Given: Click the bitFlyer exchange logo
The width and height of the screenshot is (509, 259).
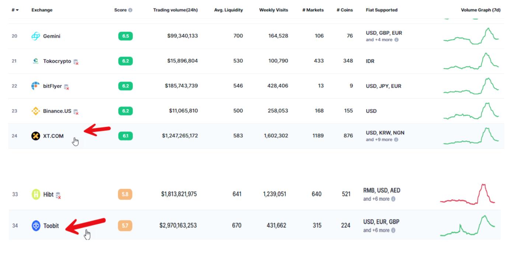Looking at the screenshot, I should coord(35,86).
